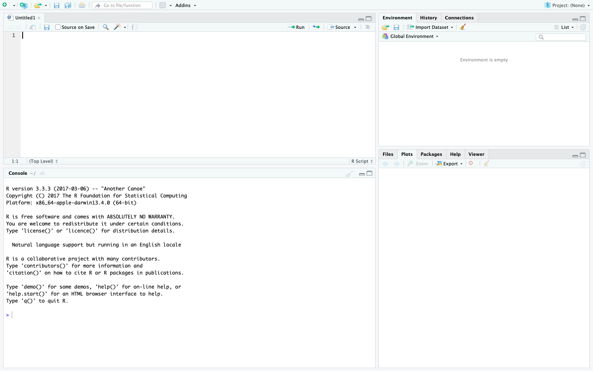This screenshot has height=371, width=593.
Task: Expand the Global Environment dropdown
Action: click(x=411, y=36)
